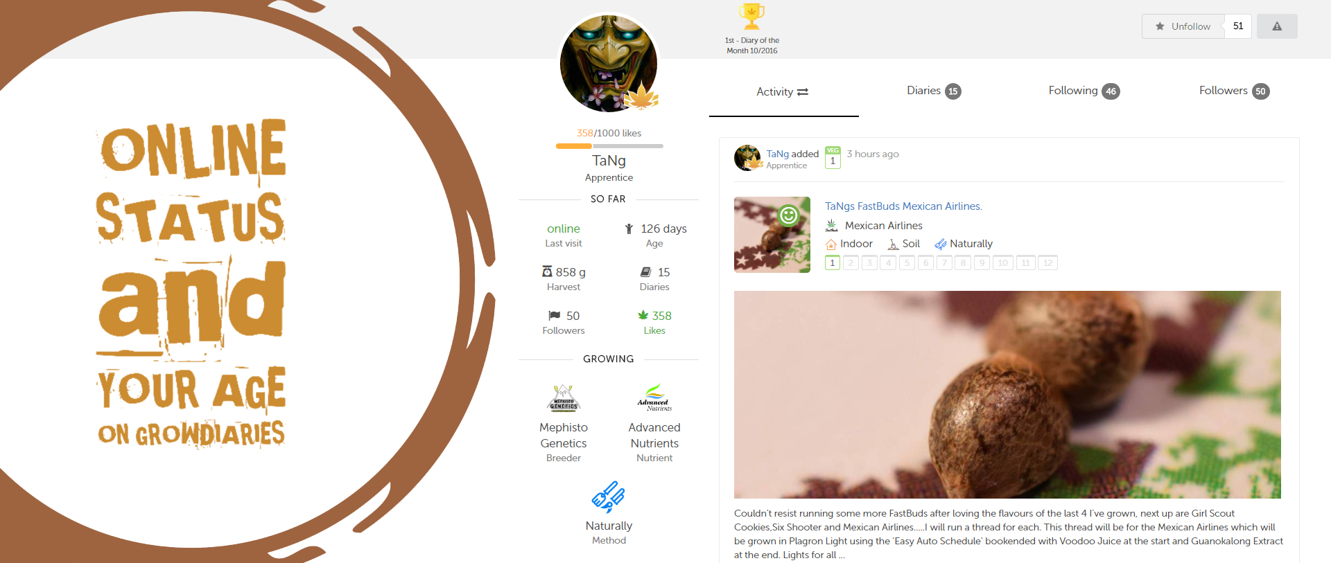
Task: Click TaNg's small avatar in activity feed
Action: (x=748, y=158)
